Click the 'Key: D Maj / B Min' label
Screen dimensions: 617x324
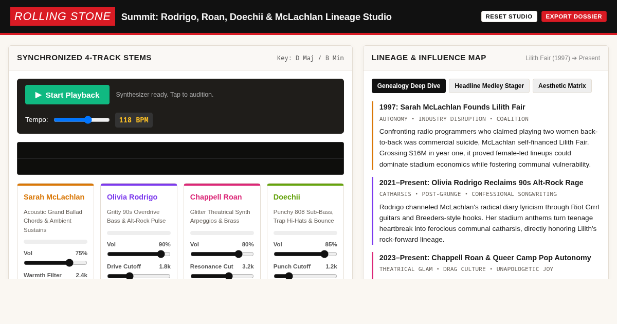click(x=311, y=58)
